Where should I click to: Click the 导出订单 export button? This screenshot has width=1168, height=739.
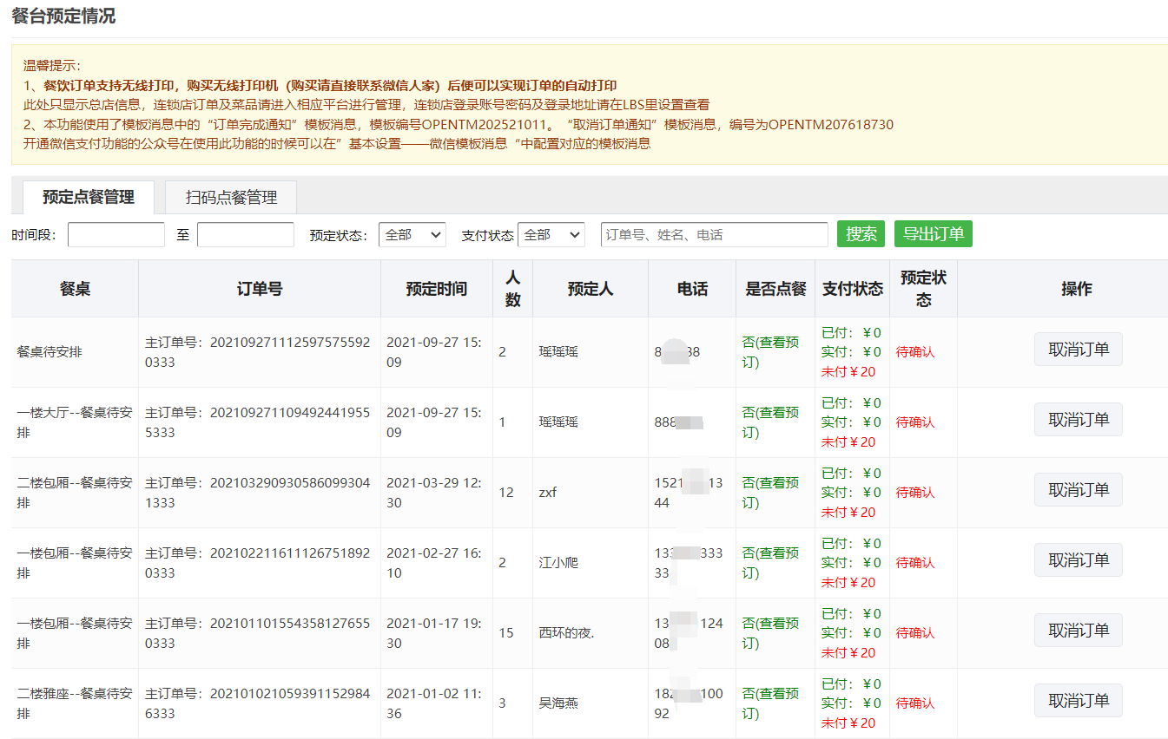(933, 234)
